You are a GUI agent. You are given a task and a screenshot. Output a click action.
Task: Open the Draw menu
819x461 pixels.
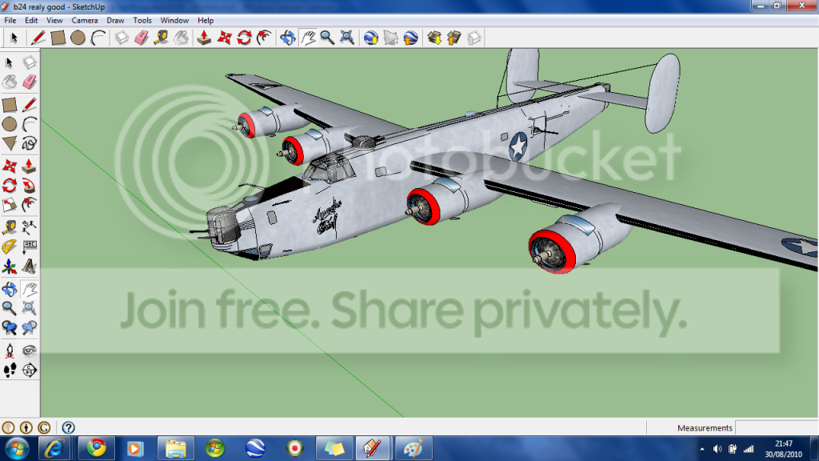pyautogui.click(x=115, y=20)
